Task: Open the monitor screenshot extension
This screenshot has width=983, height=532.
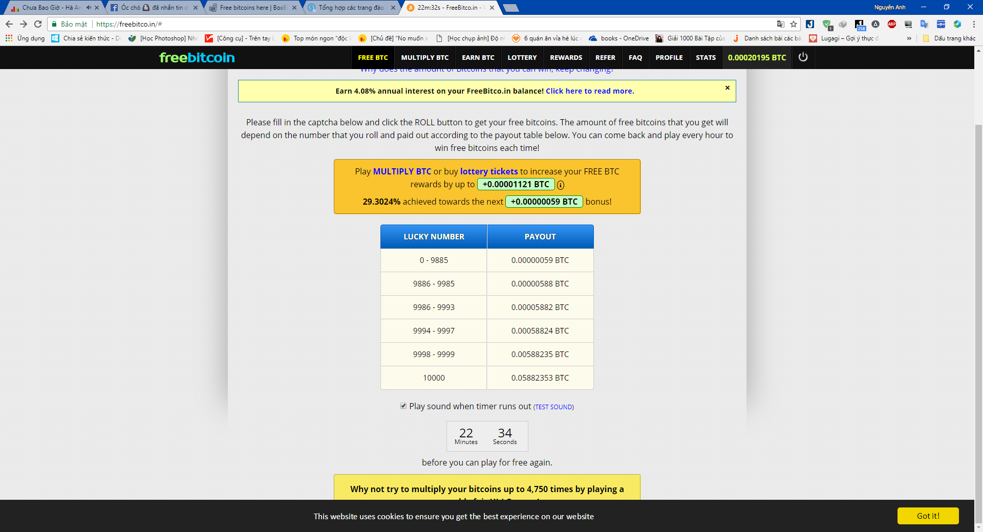Action: pos(908,24)
